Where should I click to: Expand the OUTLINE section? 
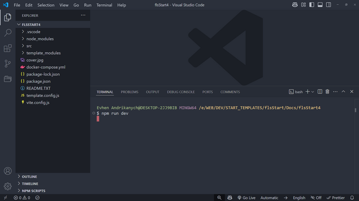point(29,177)
